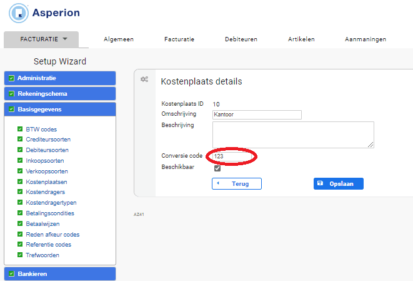Click the green check icon beside Kostendragers

pyautogui.click(x=20, y=192)
